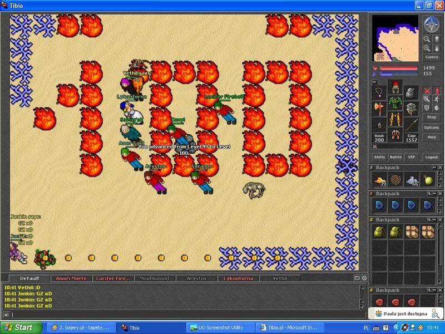Minimize the backpack holding gold coins and rope
This screenshot has height=334, width=445.
[434, 168]
